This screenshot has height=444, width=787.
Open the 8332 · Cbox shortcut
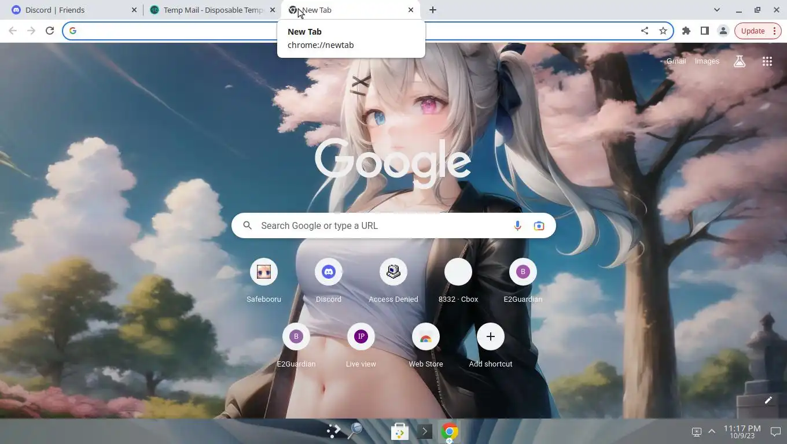click(x=458, y=281)
